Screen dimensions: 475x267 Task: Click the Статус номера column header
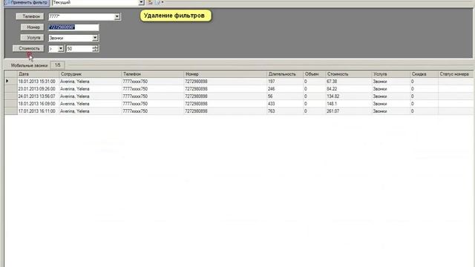coord(456,74)
